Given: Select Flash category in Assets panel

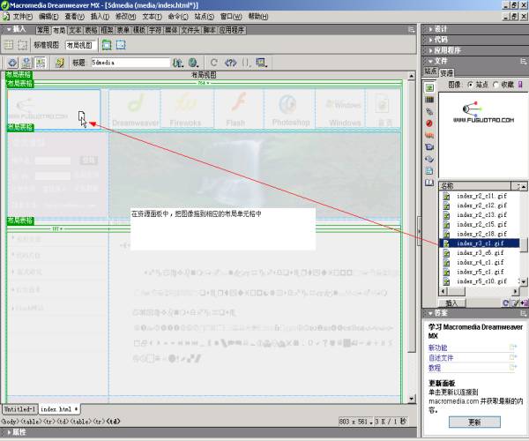Looking at the screenshot, I should 429,123.
